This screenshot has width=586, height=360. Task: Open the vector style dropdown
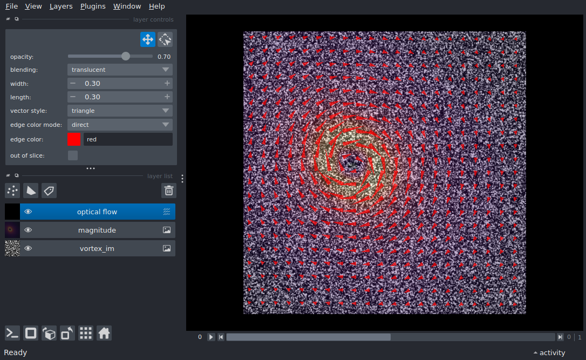tap(120, 111)
